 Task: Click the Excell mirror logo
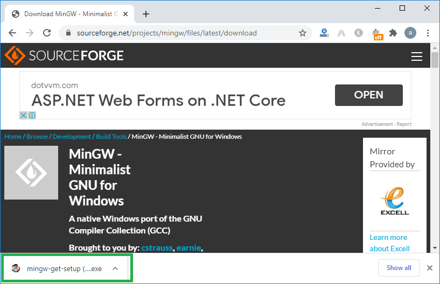click(395, 201)
